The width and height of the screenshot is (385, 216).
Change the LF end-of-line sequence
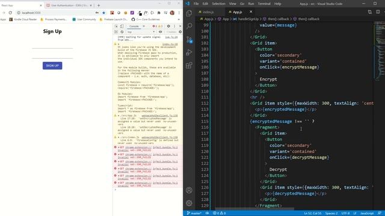[x=355, y=214]
